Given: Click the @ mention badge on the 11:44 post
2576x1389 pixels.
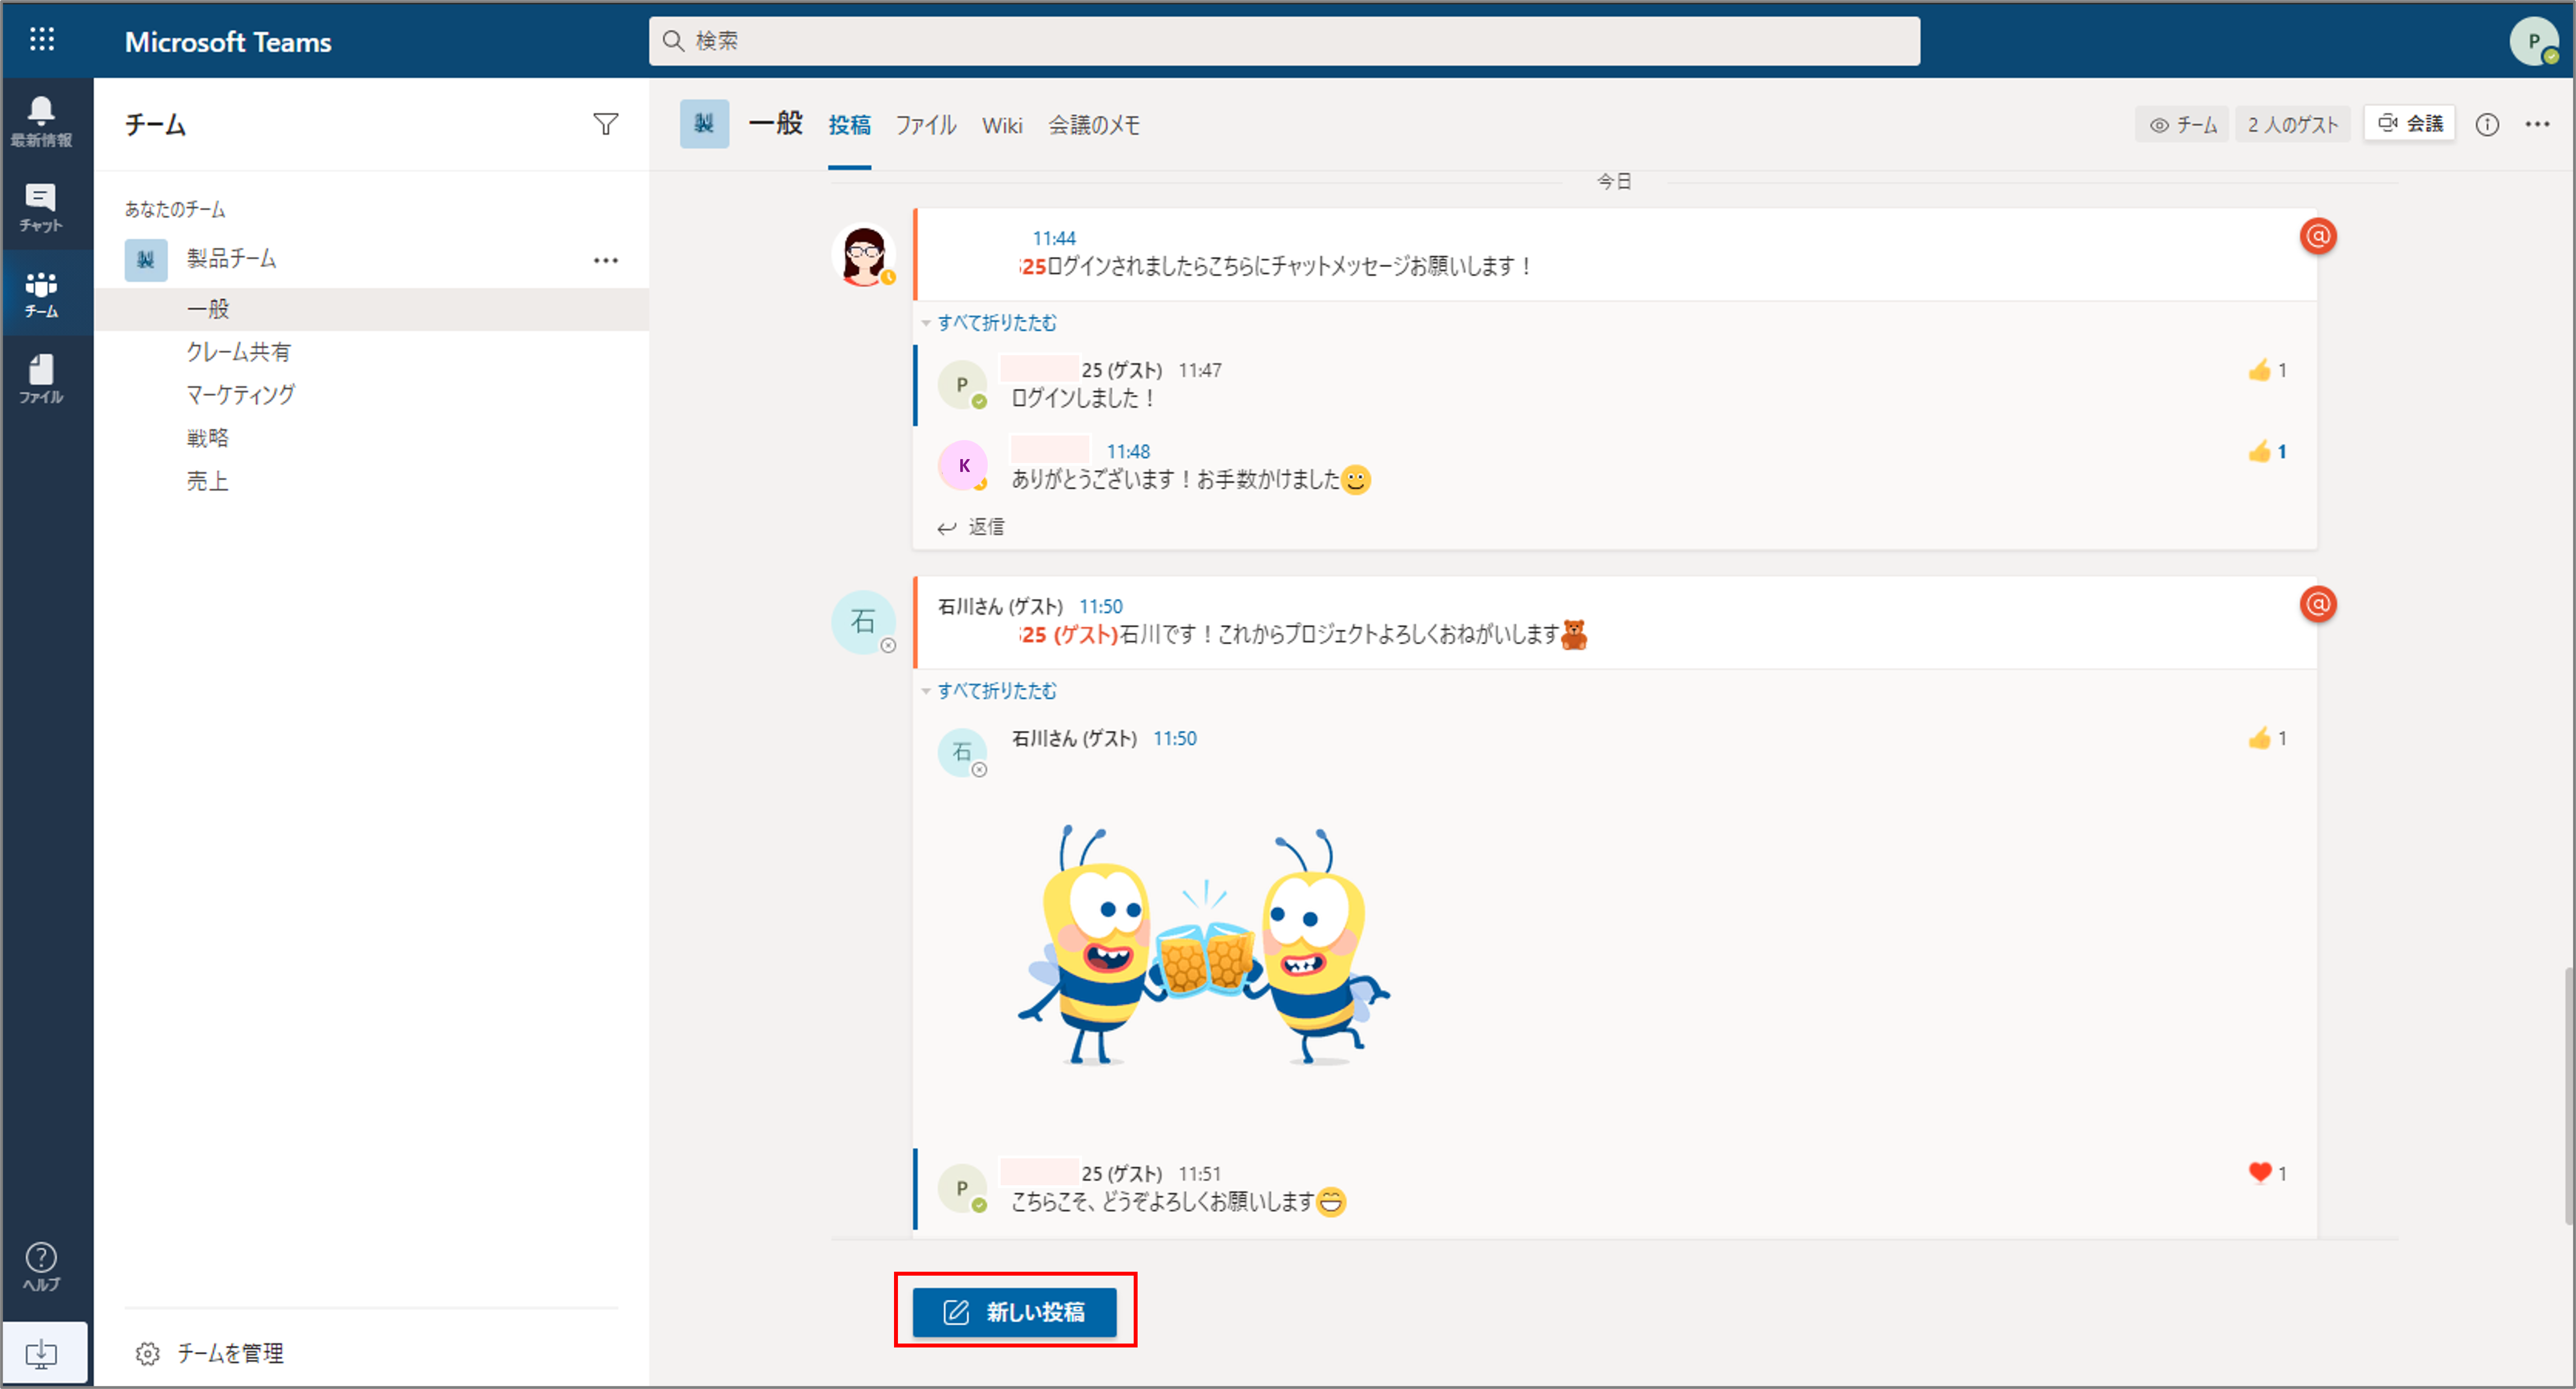Looking at the screenshot, I should [x=2318, y=236].
